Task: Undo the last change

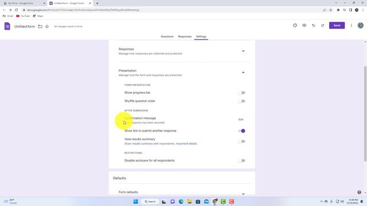Action: pyautogui.click(x=314, y=25)
